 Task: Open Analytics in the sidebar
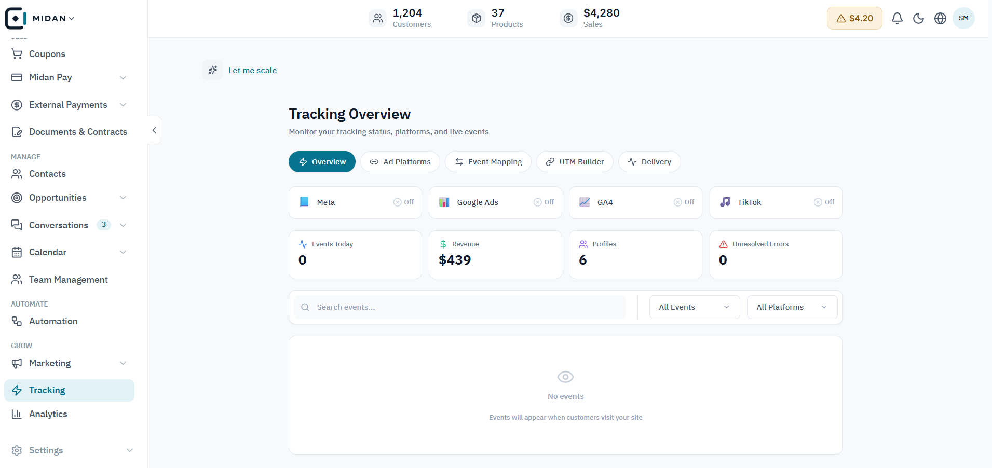pyautogui.click(x=70, y=414)
